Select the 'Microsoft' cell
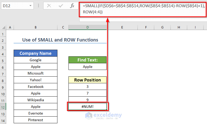Viewport: 207px width, 124px height. 36,73
